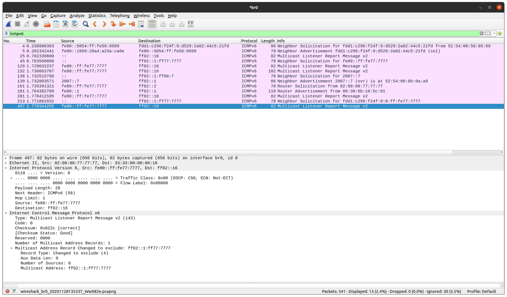
Task: Go to the last packet
Action: (x=131, y=24)
